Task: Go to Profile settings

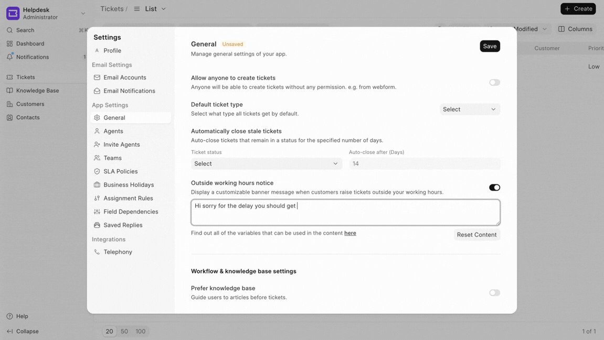Action: coord(112,51)
